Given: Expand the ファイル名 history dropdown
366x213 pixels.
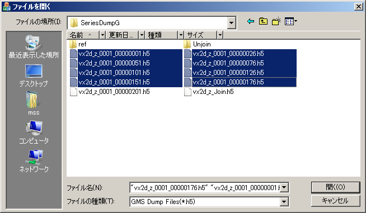Looking at the screenshot, I should (284, 187).
